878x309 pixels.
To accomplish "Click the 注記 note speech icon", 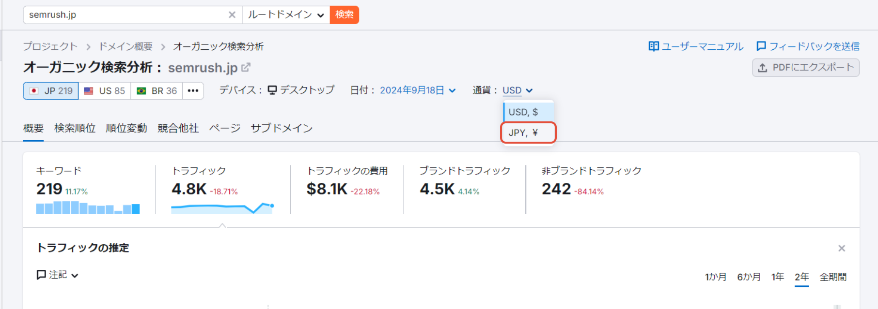I will [x=41, y=275].
